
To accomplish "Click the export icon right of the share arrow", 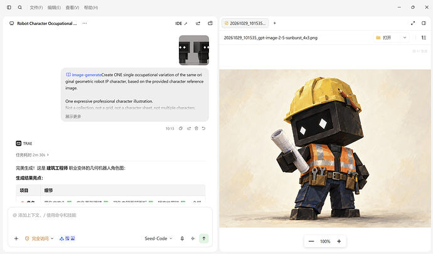I will pos(210,23).
